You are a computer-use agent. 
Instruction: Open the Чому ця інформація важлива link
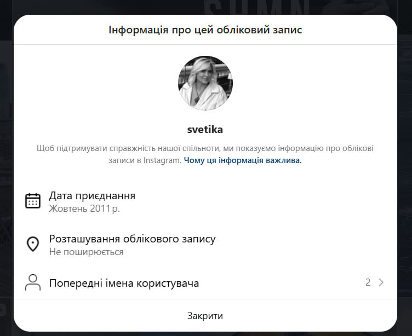[243, 160]
